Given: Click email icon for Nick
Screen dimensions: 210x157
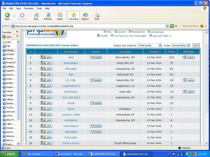Looking at the screenshot, I should click(96, 57).
